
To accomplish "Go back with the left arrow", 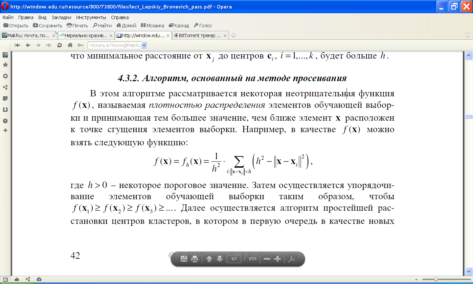I will pyautogui.click(x=28, y=45).
